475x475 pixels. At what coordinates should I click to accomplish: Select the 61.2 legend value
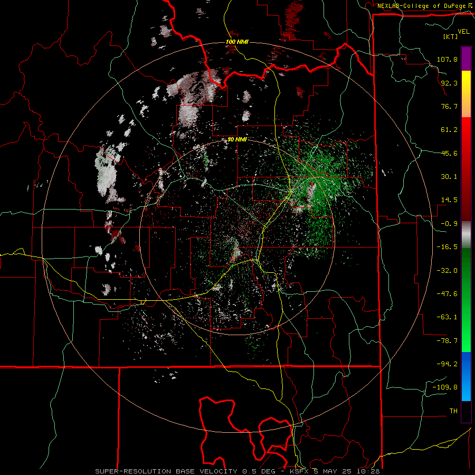click(449, 130)
